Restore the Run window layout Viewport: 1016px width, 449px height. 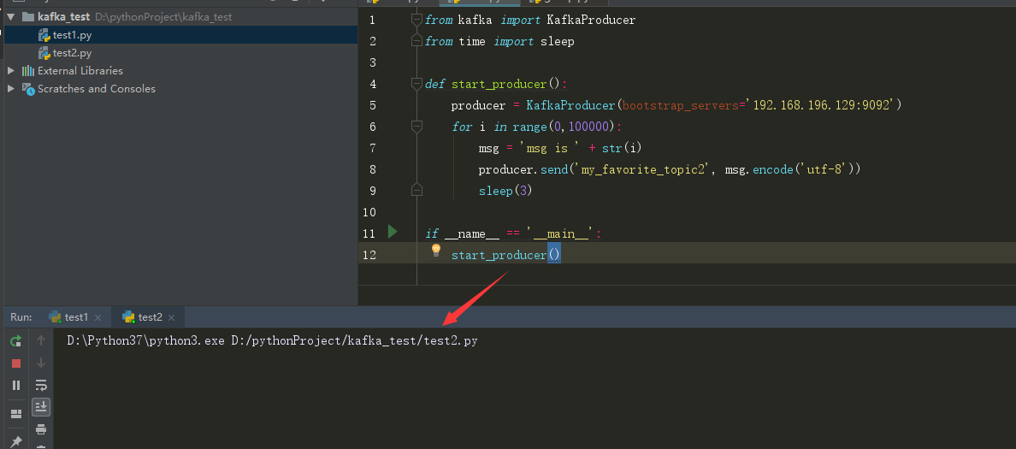tap(16, 413)
